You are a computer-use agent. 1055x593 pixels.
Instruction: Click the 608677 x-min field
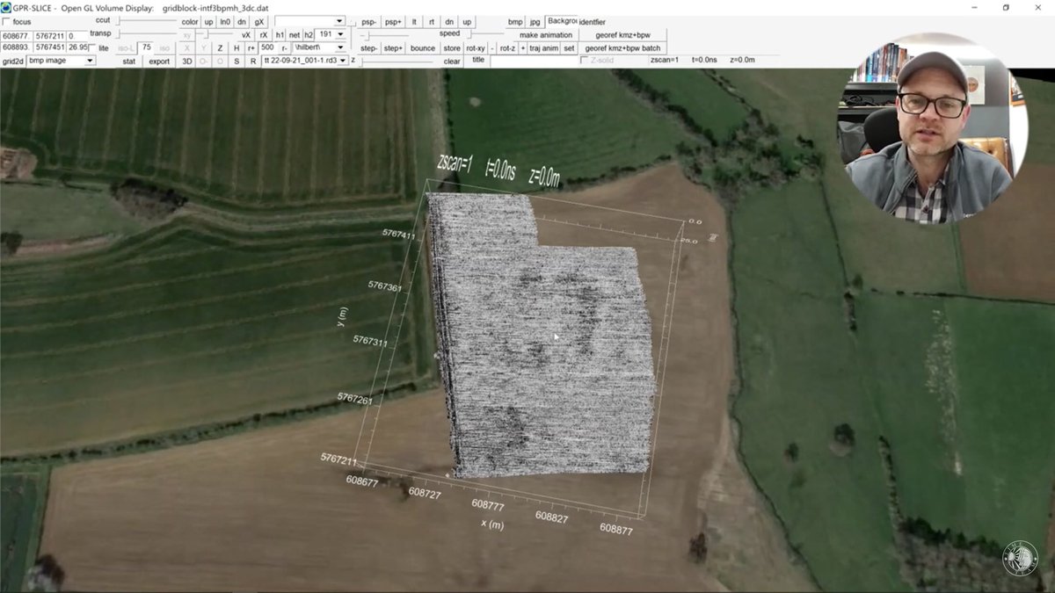pos(17,34)
